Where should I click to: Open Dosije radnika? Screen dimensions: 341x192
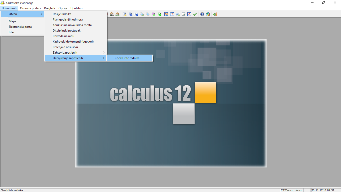[x=76, y=14]
